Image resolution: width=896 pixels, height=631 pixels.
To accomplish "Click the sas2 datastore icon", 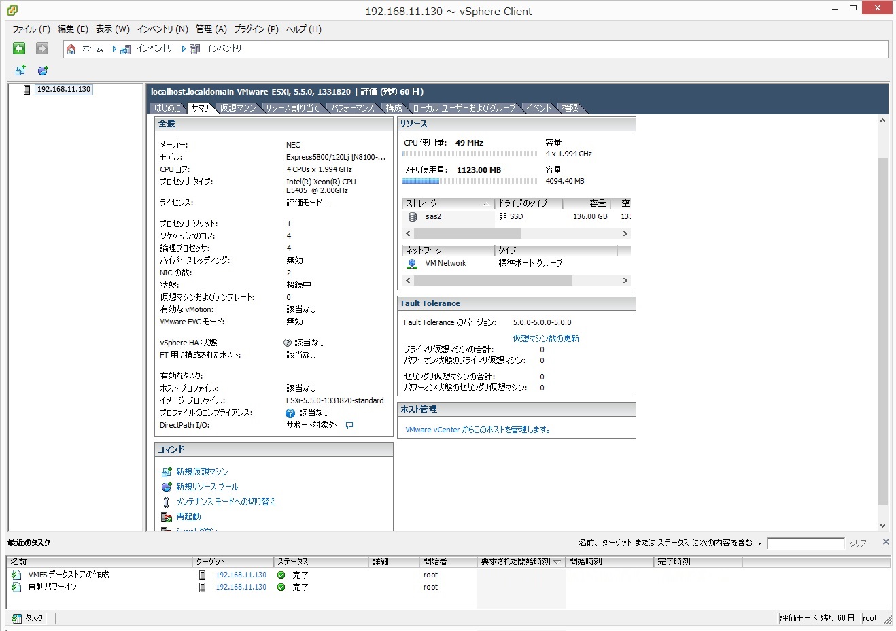I will 412,217.
